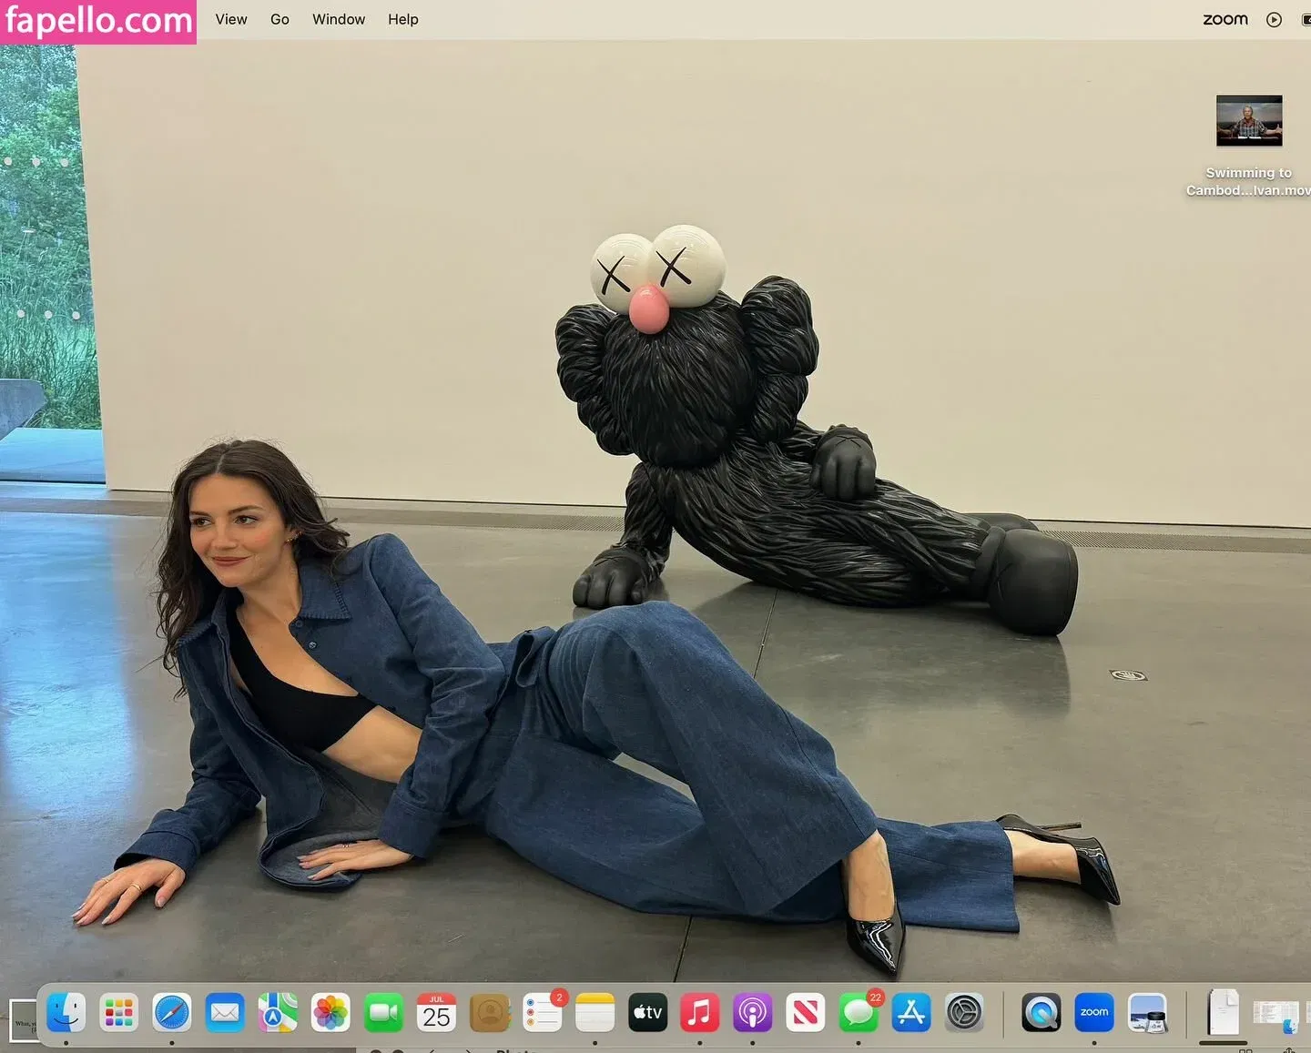This screenshot has height=1053, width=1311.
Task: Open the Help menu
Action: point(403,19)
